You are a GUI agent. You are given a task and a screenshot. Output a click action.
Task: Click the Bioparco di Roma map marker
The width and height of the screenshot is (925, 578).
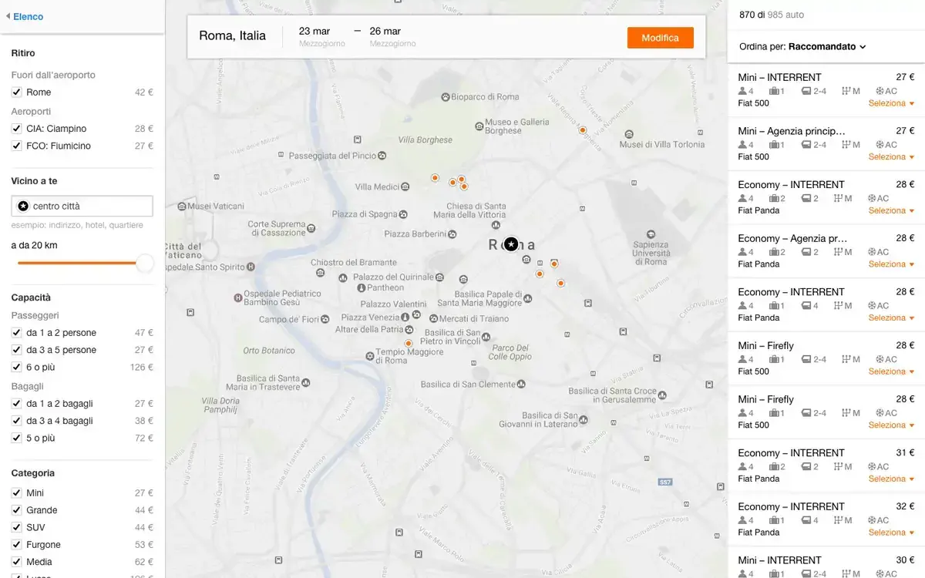coord(445,97)
